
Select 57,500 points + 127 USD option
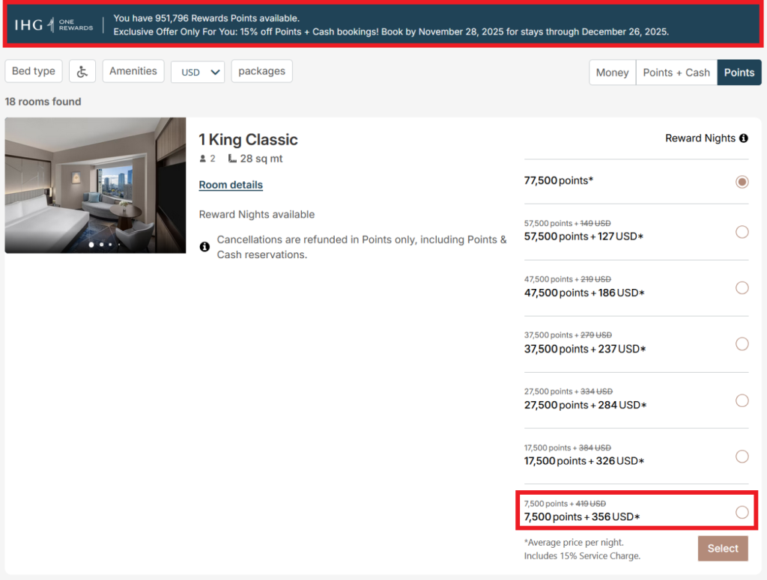tap(742, 232)
